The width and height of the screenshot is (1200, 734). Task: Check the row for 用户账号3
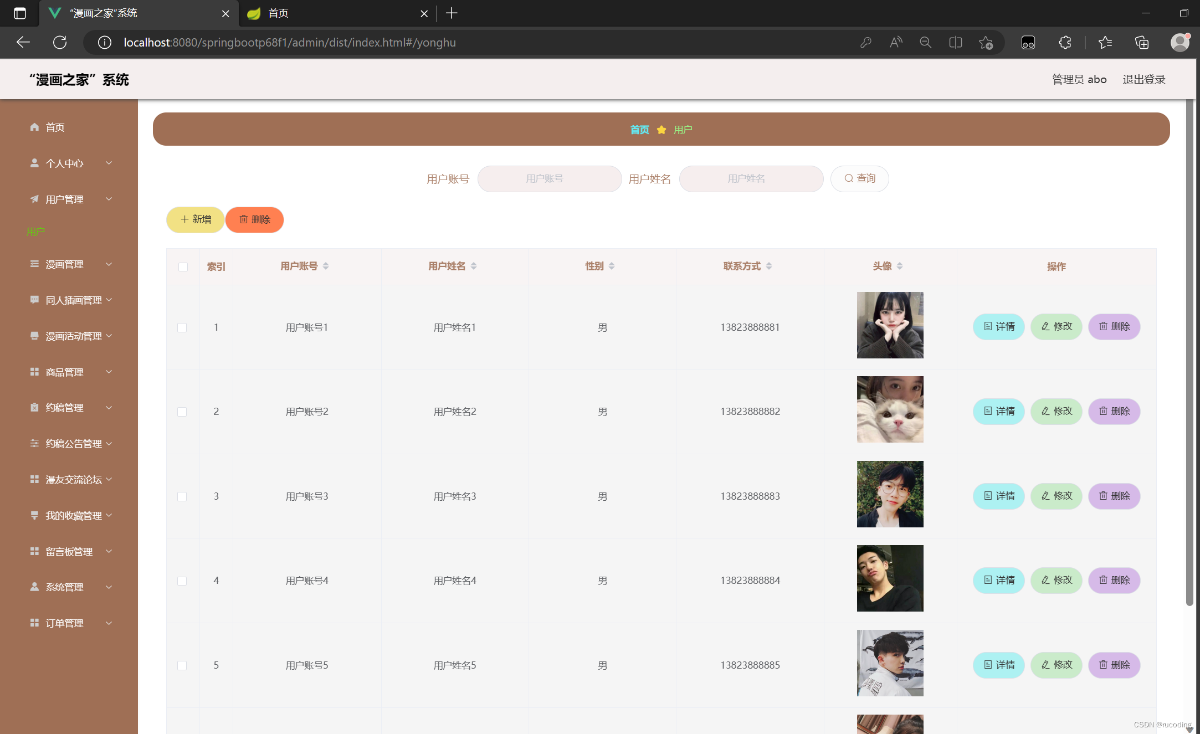click(182, 496)
